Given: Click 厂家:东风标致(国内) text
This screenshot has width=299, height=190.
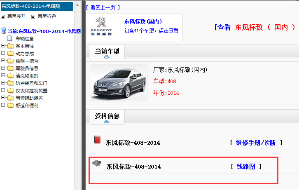Looking at the screenshot, I should click(x=180, y=70).
